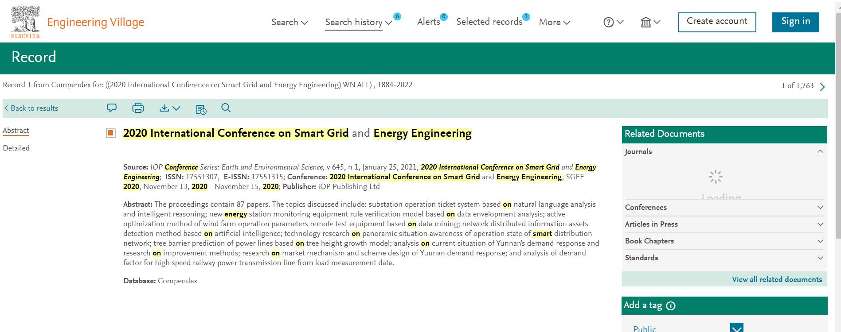Toggle the record selection checkbox

point(111,133)
